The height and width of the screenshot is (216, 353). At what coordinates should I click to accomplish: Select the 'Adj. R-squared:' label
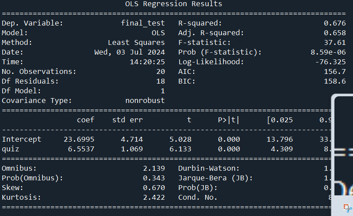coord(211,33)
